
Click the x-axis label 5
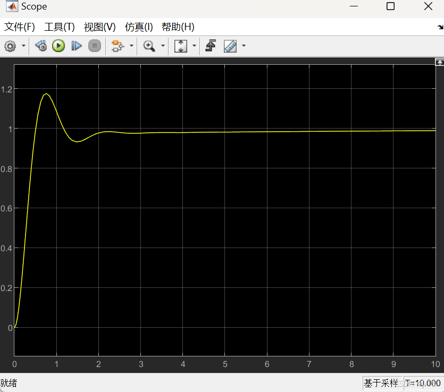225,364
